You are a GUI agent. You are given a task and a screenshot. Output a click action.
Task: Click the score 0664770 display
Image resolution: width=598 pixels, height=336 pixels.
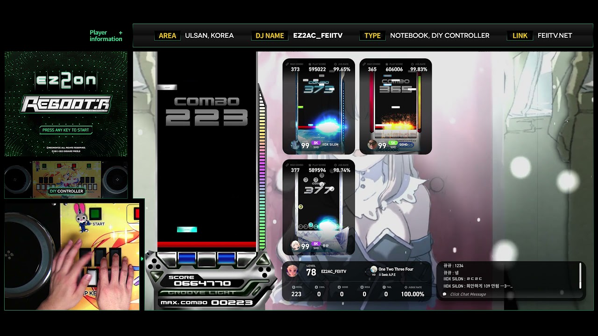(x=202, y=283)
